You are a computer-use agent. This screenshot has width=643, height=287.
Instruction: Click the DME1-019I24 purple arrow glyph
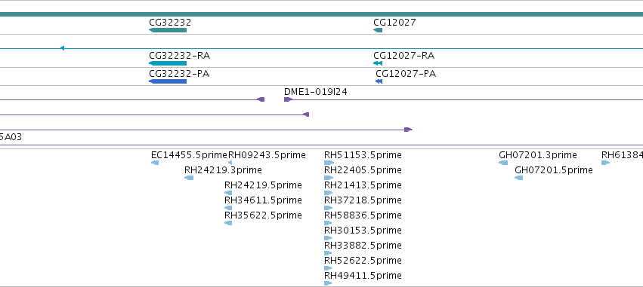pyautogui.click(x=289, y=99)
